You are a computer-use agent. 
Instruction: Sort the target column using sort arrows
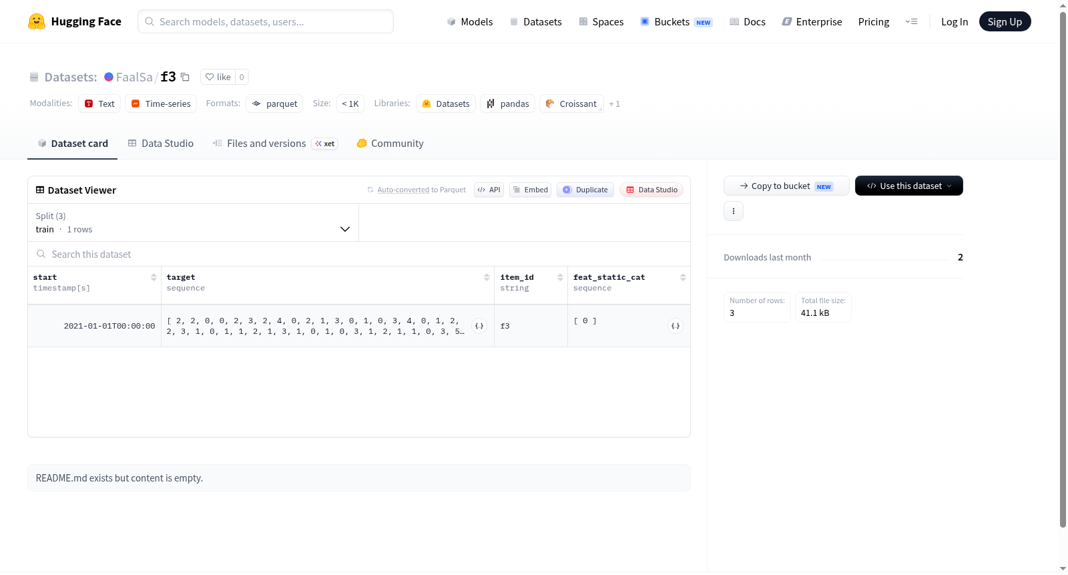click(487, 277)
